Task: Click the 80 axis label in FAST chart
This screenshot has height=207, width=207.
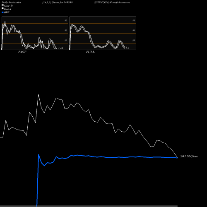Action: point(66,20)
